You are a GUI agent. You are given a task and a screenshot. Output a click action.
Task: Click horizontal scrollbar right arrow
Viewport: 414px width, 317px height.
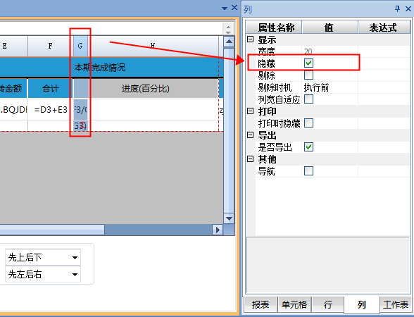[218, 230]
